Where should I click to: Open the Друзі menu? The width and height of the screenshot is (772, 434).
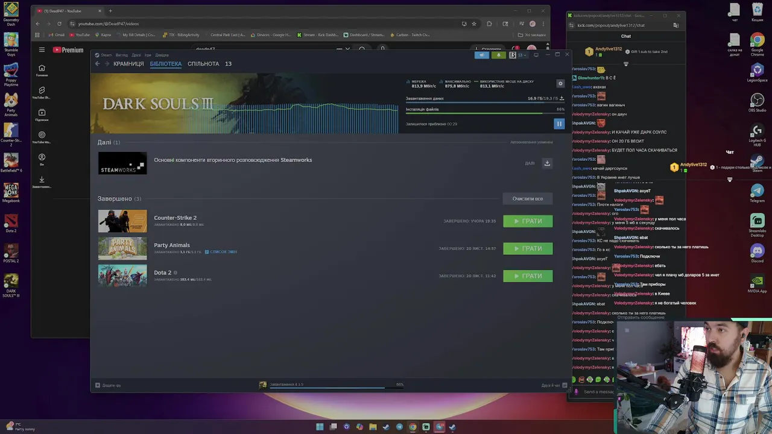pyautogui.click(x=136, y=55)
